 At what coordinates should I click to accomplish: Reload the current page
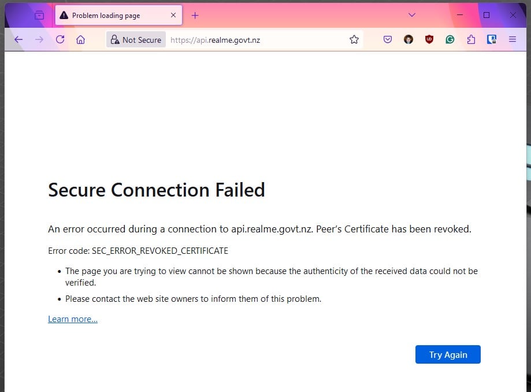point(60,40)
